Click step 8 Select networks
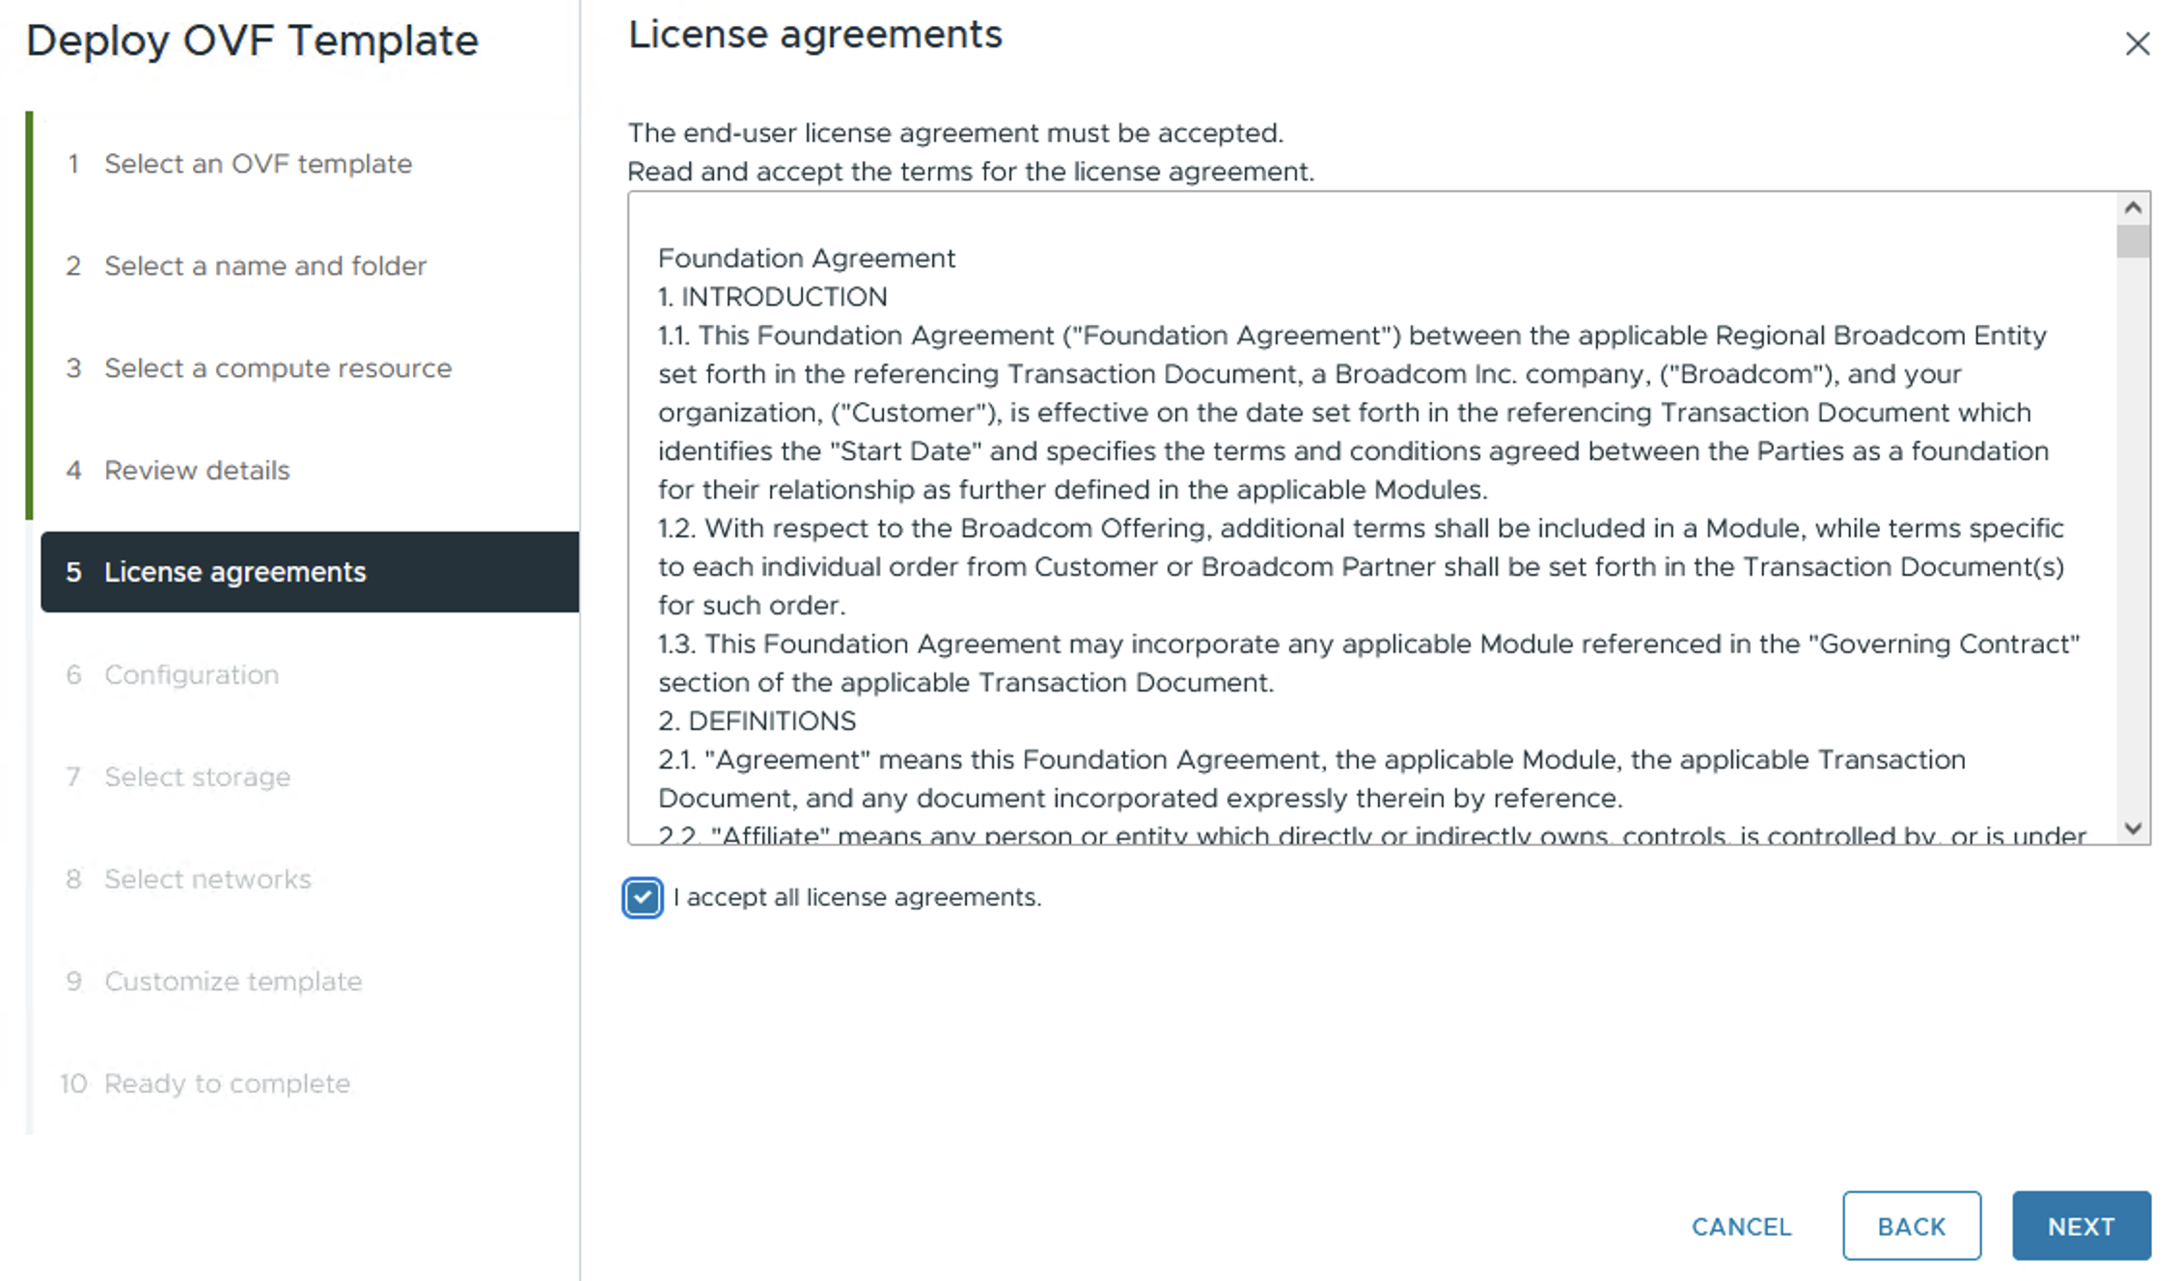 (207, 879)
